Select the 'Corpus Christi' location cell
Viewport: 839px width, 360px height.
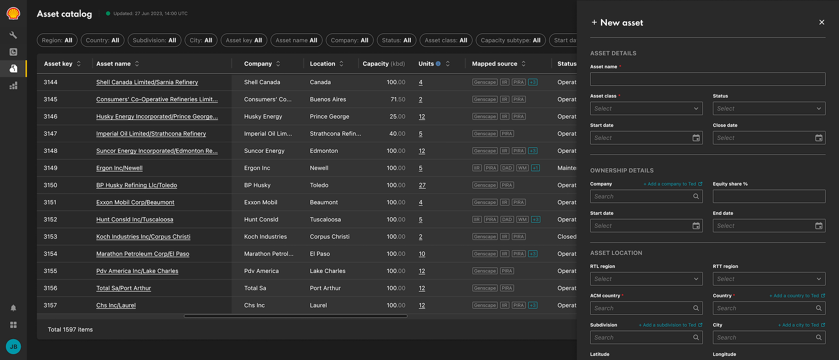pyautogui.click(x=329, y=237)
